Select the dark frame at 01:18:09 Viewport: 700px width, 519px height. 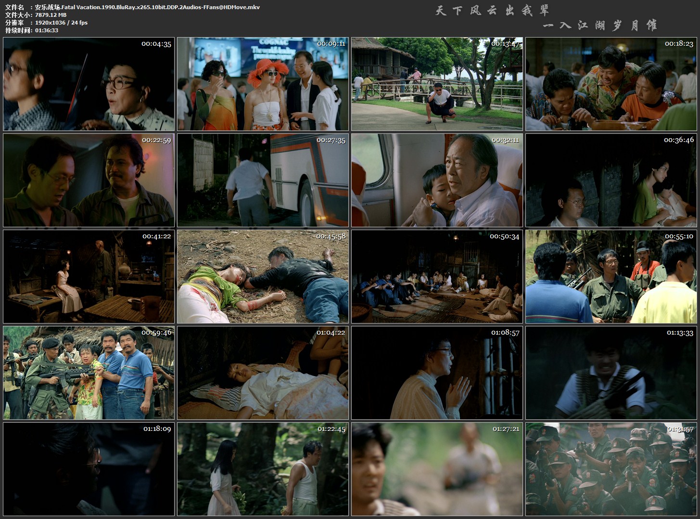(x=89, y=469)
